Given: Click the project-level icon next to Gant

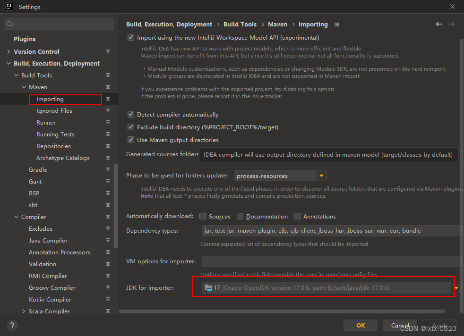Looking at the screenshot, I should coord(108,181).
